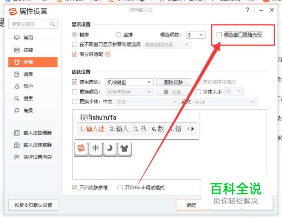Image resolution: width=282 pixels, height=219 pixels.
Task: Click the Sogou S button on the preview status bar
Action: pos(81,149)
